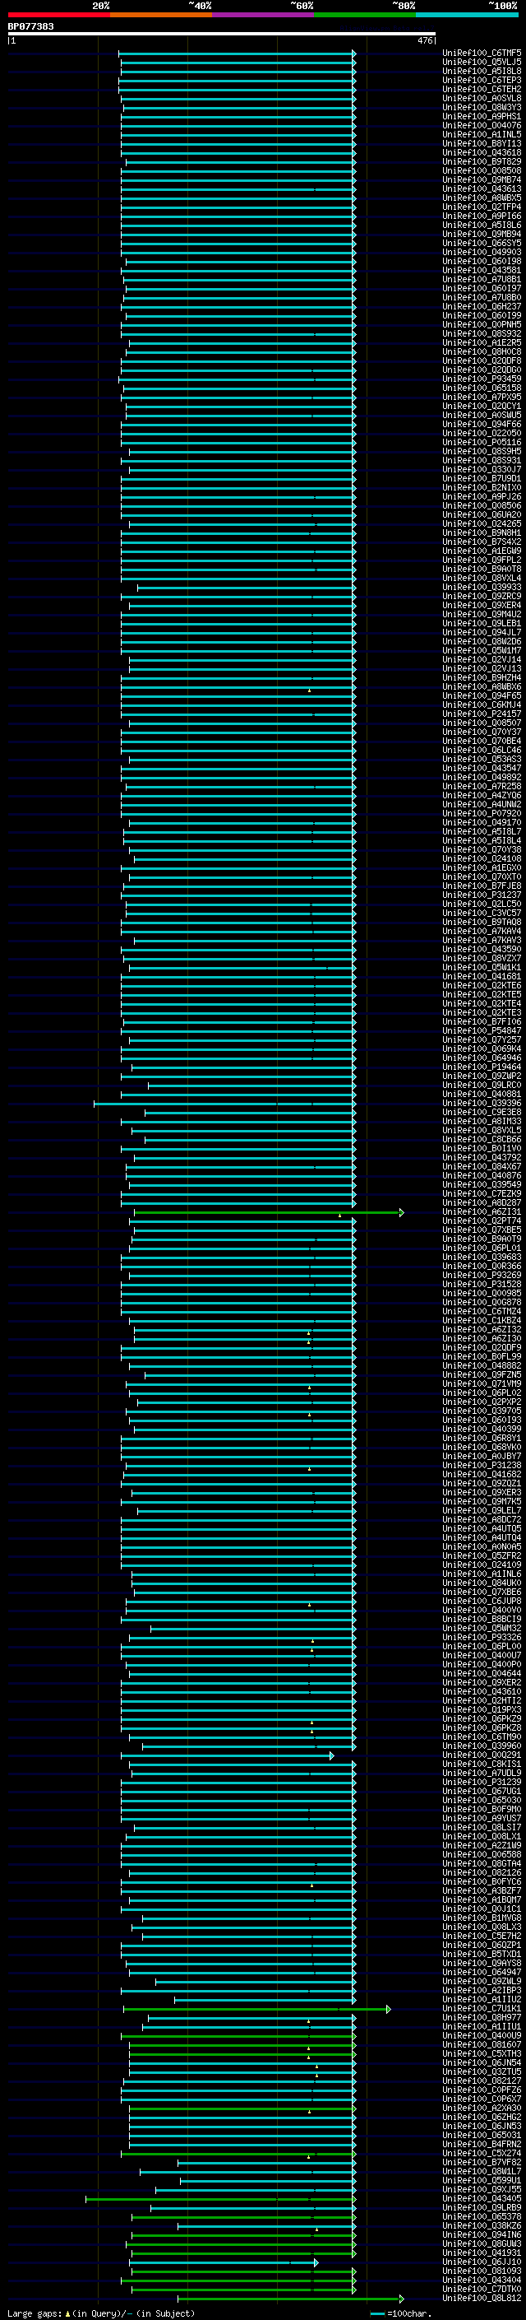This screenshot has height=2320, width=526.
Task: Select hit label UniRef100_C5E7H2
Action: coord(482,1936)
